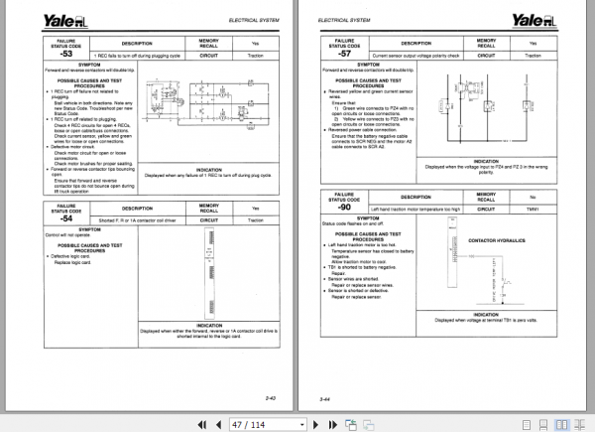Go to the next page
Image resolution: width=595 pixels, height=432 pixels.
(315, 424)
